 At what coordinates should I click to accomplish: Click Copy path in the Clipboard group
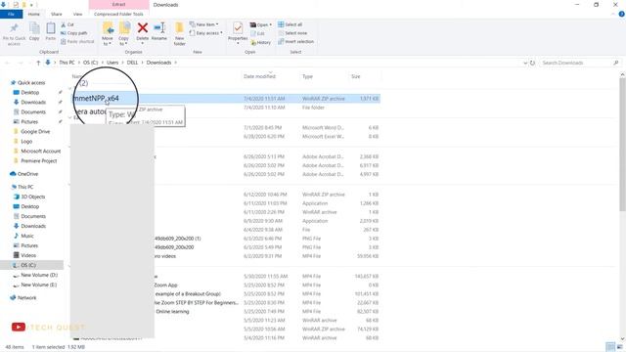[x=74, y=33]
